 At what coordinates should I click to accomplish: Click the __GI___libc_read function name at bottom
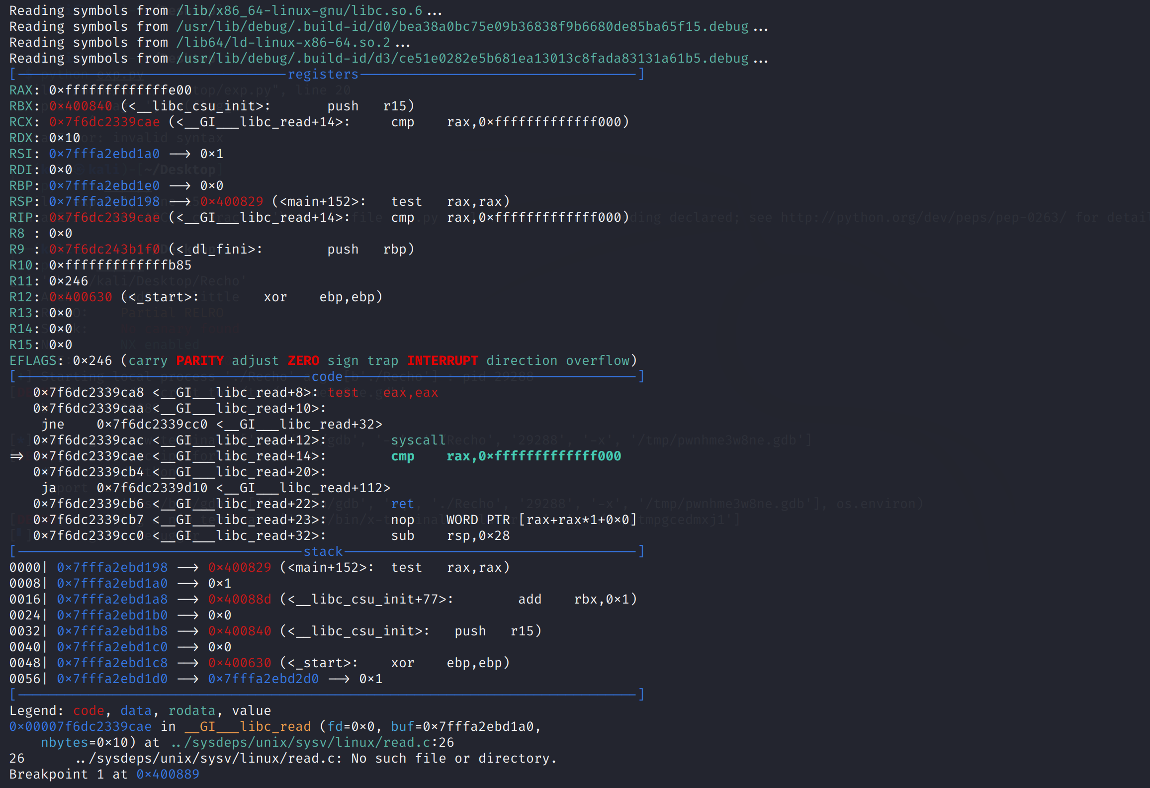(x=248, y=726)
